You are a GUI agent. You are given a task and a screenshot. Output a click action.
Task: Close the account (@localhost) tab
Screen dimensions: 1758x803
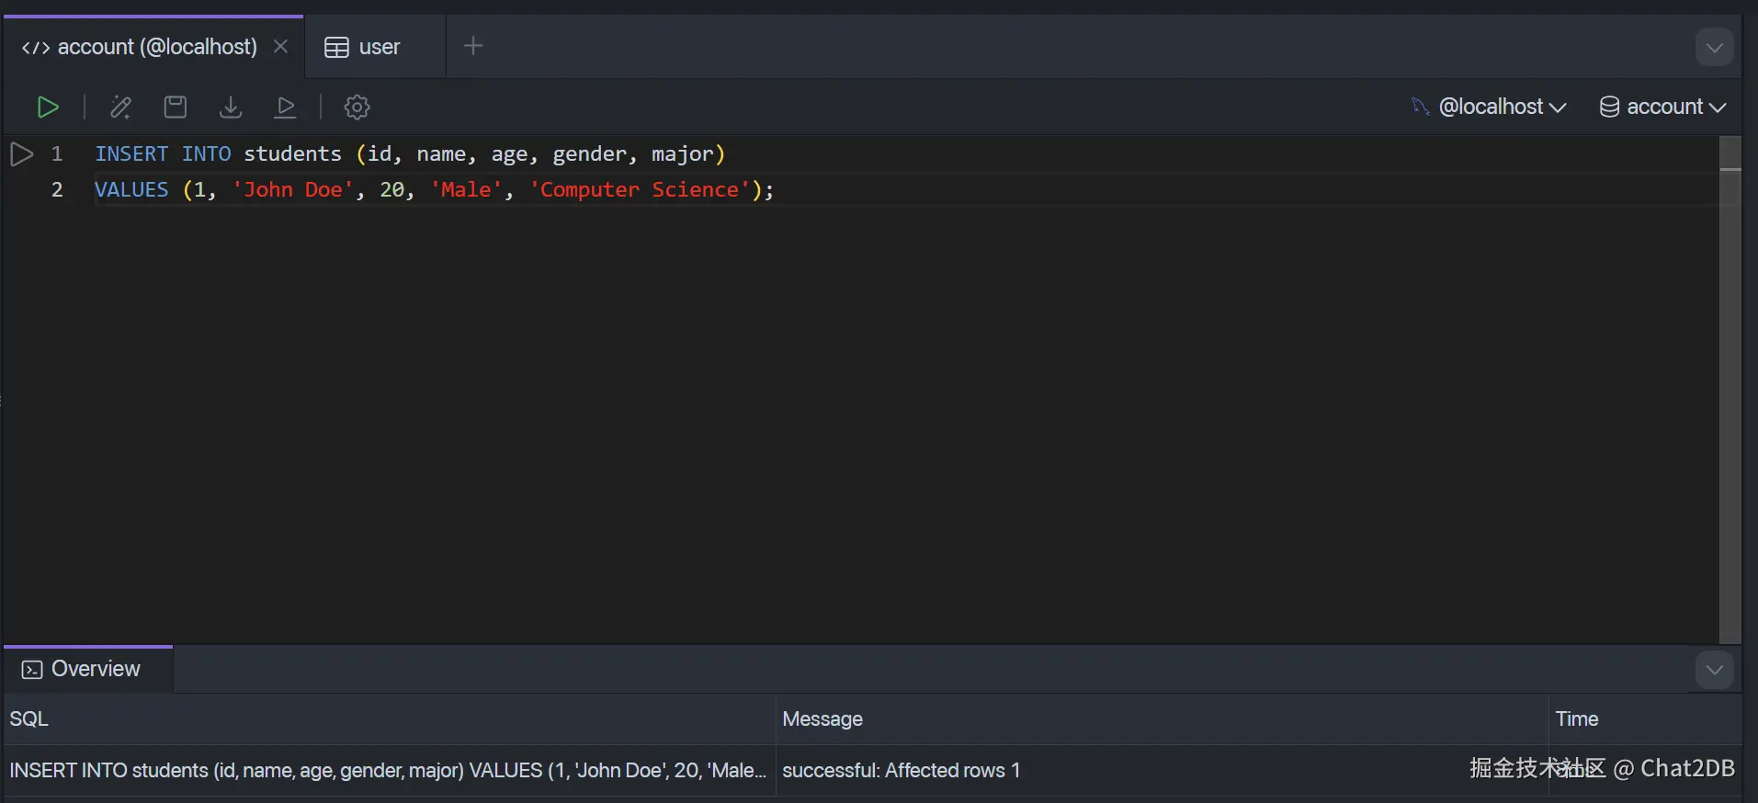pos(281,46)
